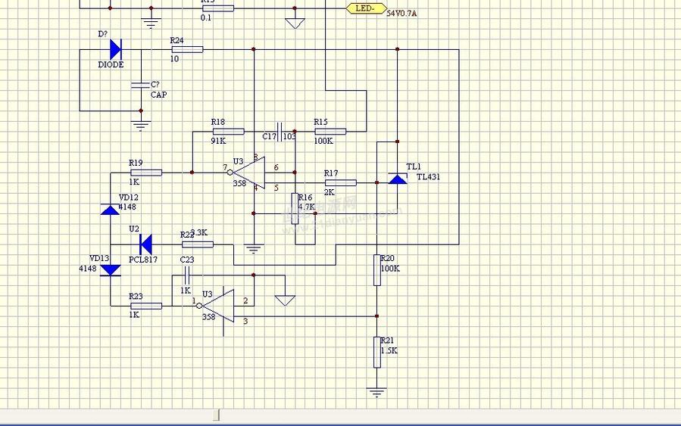Image resolution: width=681 pixels, height=426 pixels.
Task: Click the 1K value under R19
Action: (134, 182)
